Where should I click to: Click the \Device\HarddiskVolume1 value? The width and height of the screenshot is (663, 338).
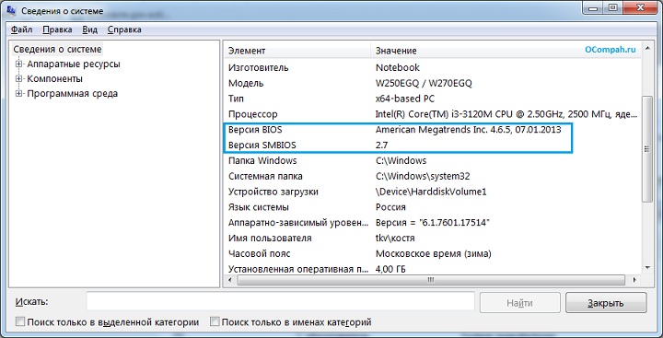431,192
